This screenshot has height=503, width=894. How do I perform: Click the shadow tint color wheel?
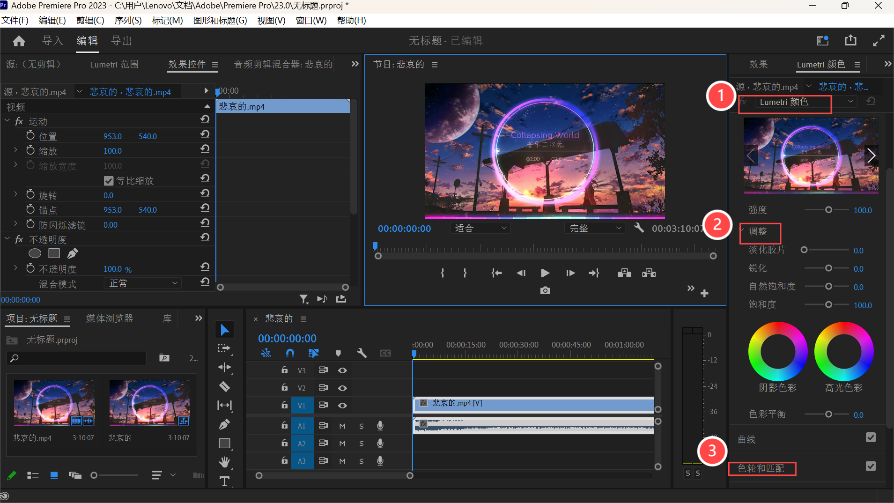click(x=778, y=351)
